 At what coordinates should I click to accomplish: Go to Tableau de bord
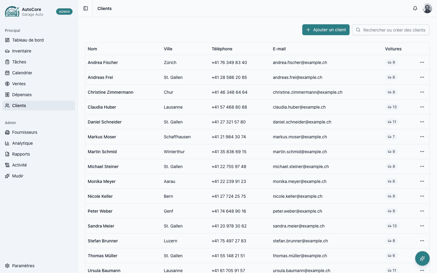coord(28,40)
